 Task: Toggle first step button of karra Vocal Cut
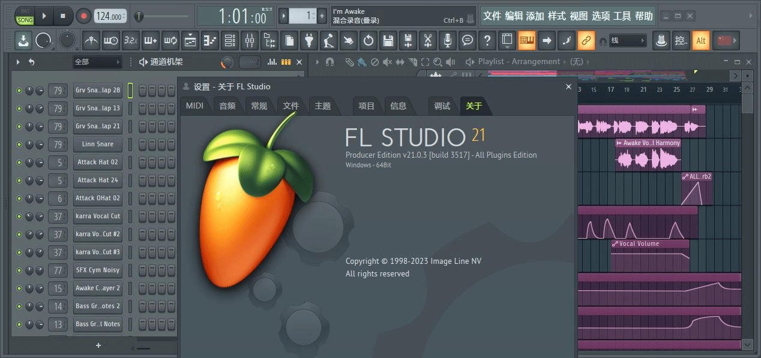[x=143, y=216]
